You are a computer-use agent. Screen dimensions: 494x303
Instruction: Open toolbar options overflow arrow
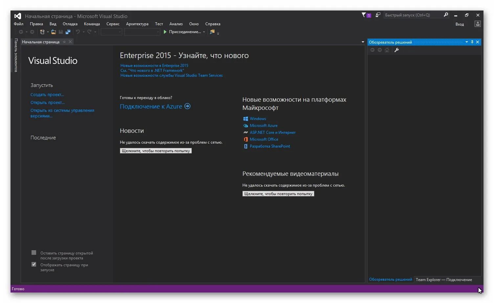[x=218, y=33]
